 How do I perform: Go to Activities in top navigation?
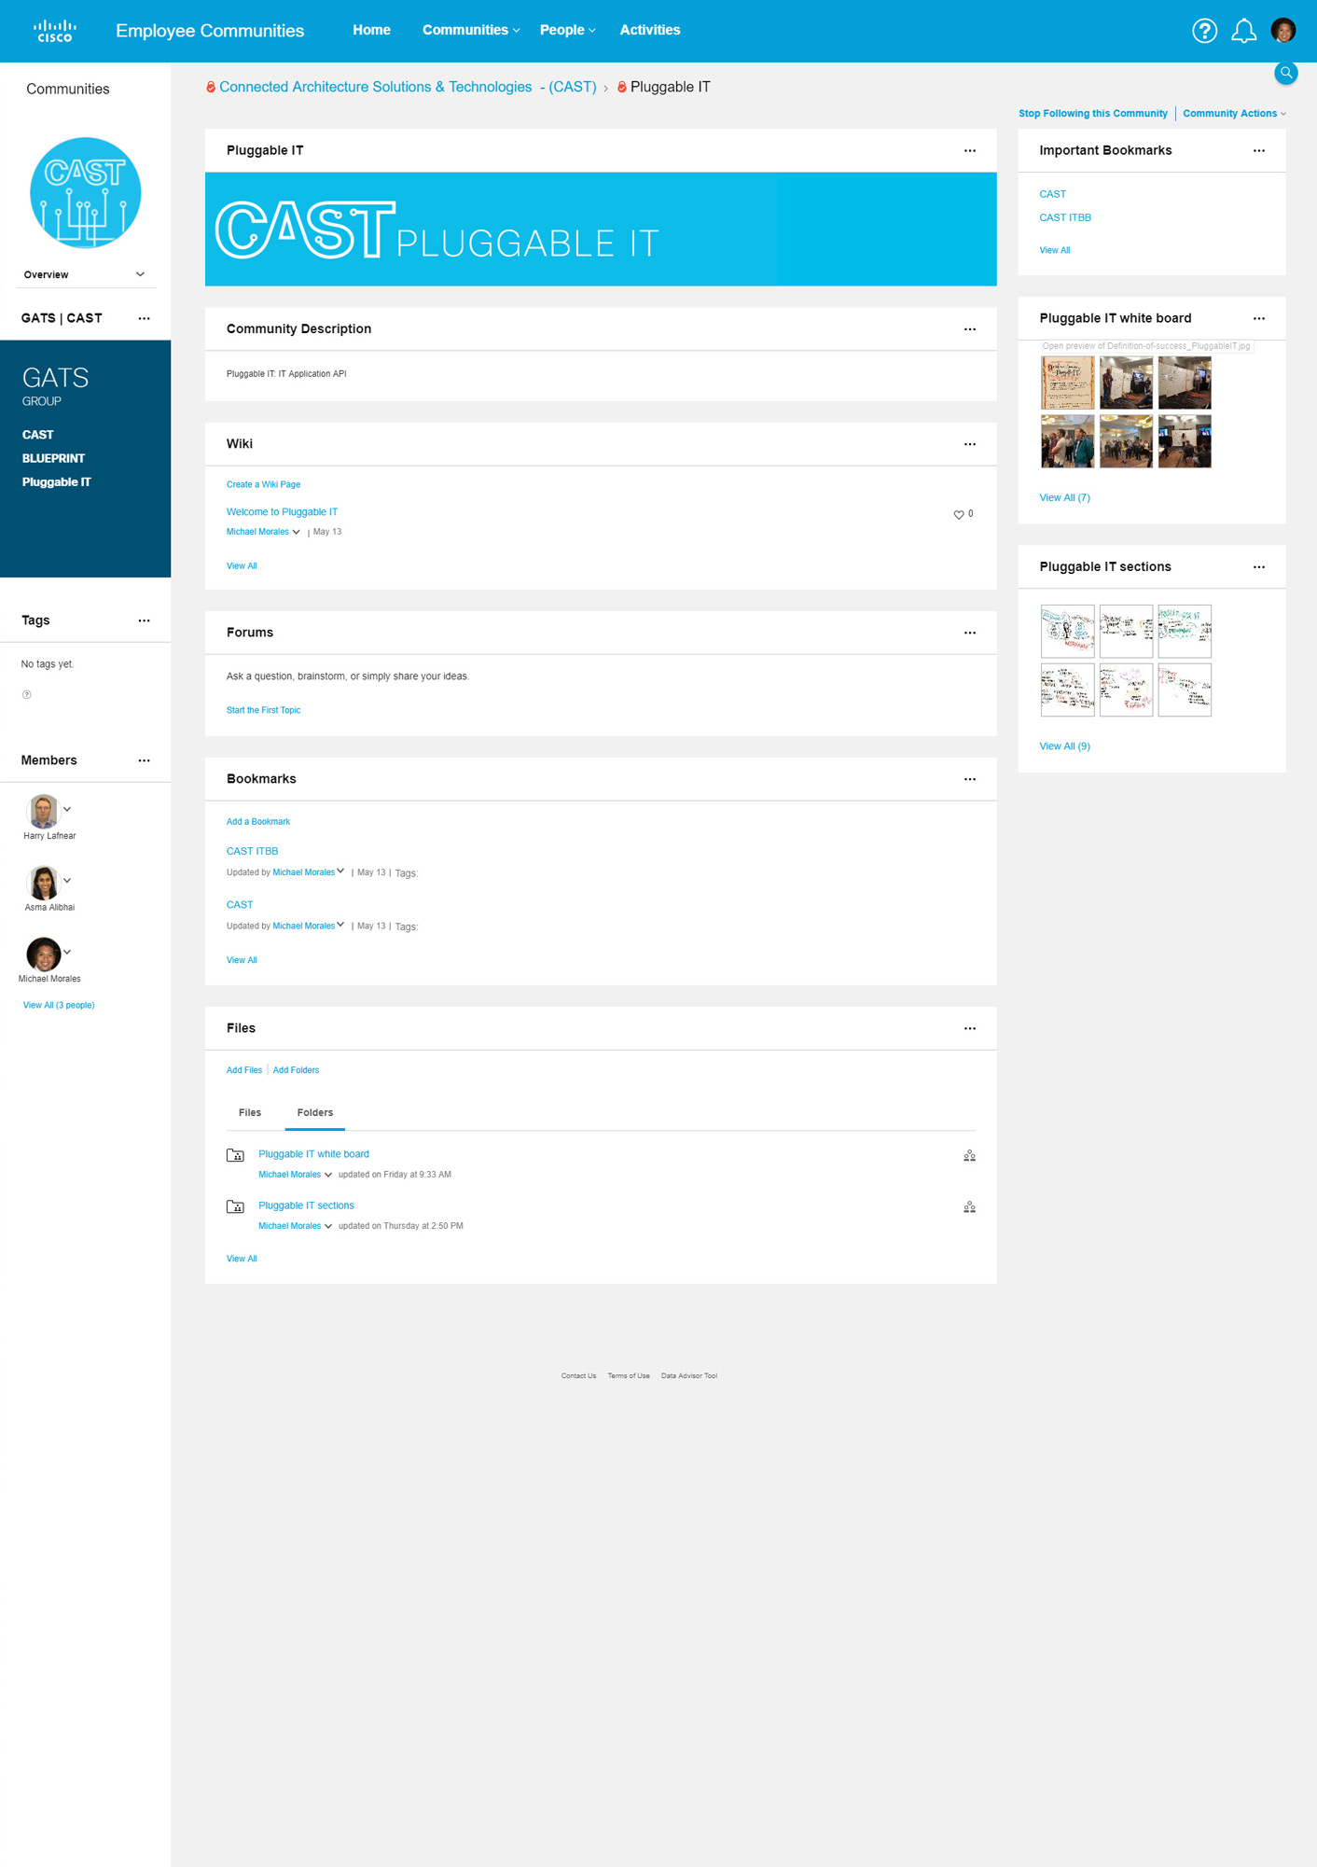tap(649, 30)
